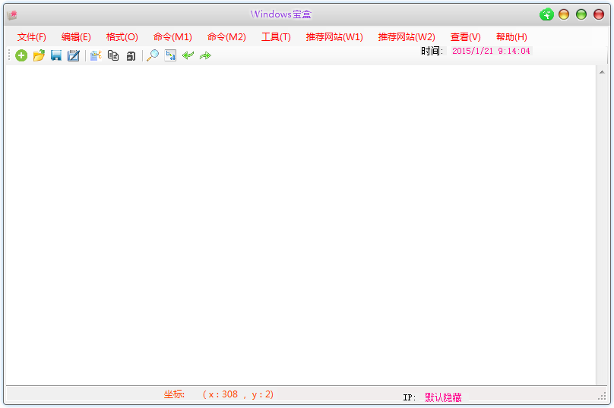614x408 pixels.
Task: Open the 格式(O) menu
Action: (x=122, y=37)
